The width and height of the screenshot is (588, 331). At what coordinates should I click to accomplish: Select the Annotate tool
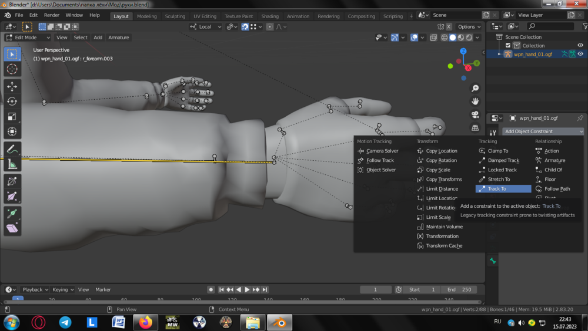tap(12, 150)
